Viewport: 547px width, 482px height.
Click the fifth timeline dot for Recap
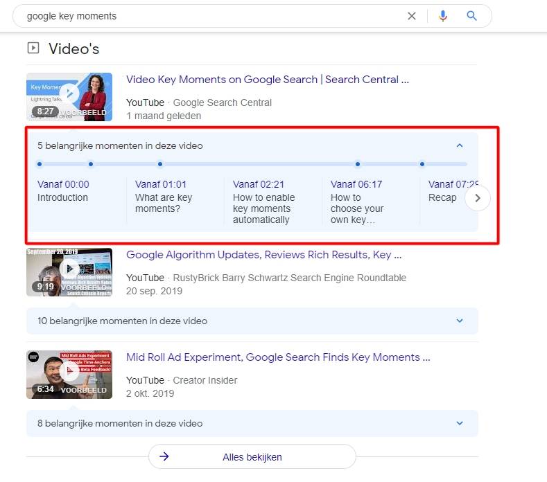tap(422, 164)
